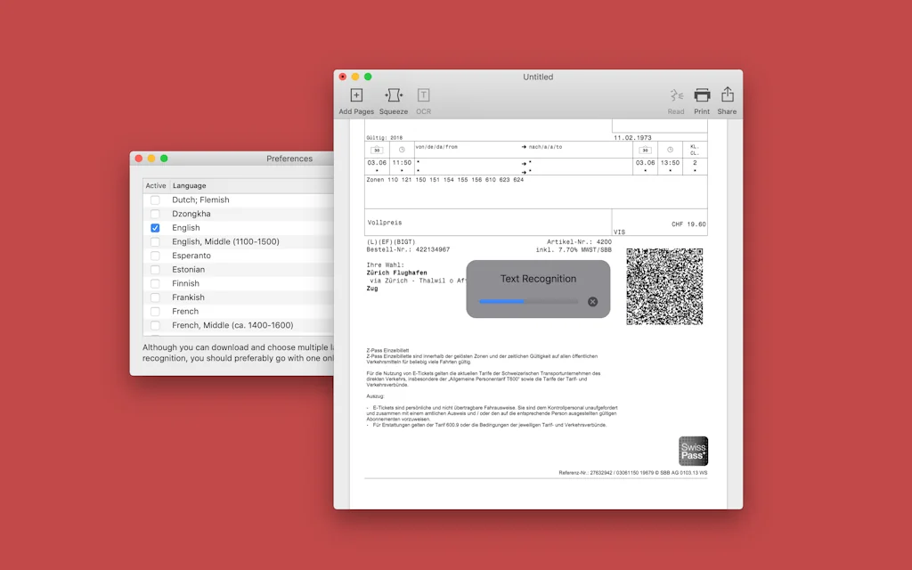
Task: Cancel text recognition with the X icon
Action: [593, 302]
